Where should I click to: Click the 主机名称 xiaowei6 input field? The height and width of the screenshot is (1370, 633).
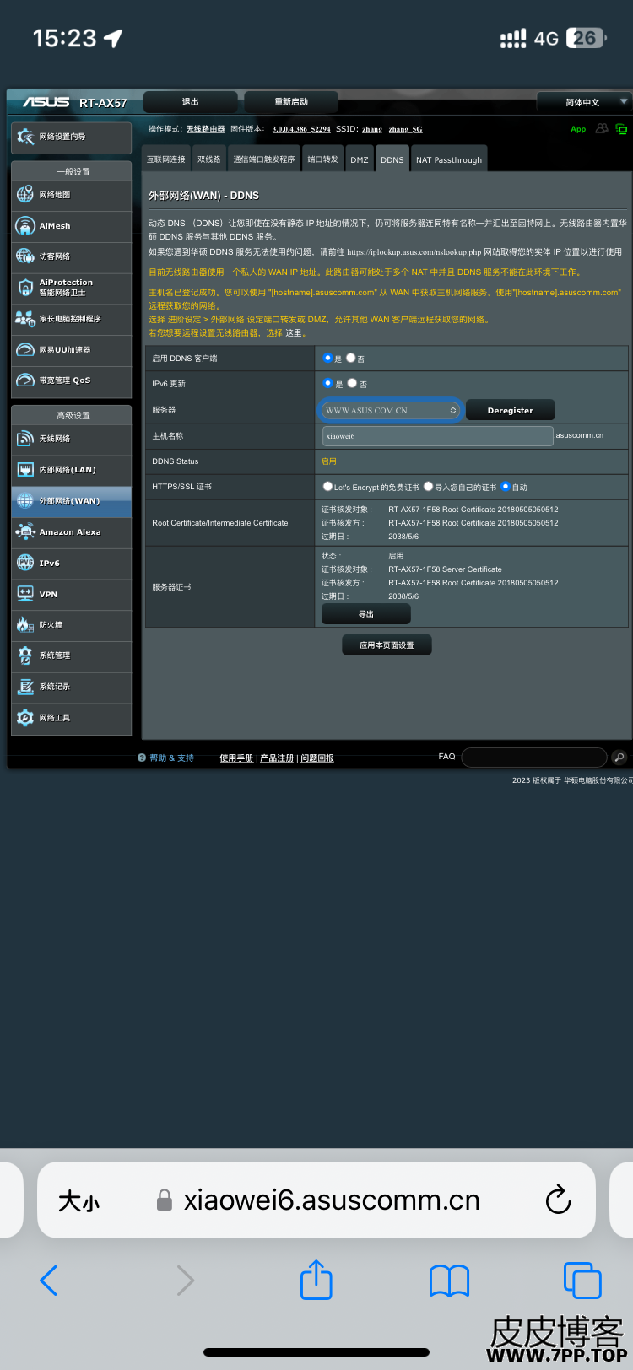click(x=438, y=436)
